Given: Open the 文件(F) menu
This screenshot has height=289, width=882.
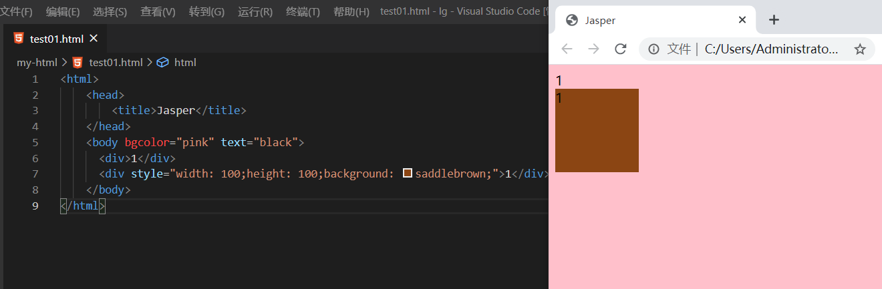Looking at the screenshot, I should [x=17, y=12].
